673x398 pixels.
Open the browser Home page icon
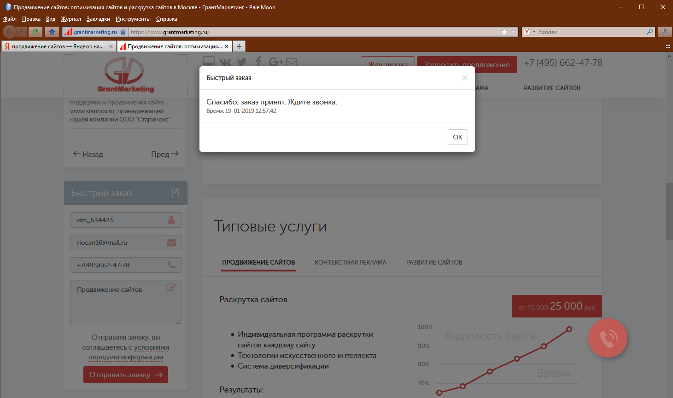click(x=52, y=32)
